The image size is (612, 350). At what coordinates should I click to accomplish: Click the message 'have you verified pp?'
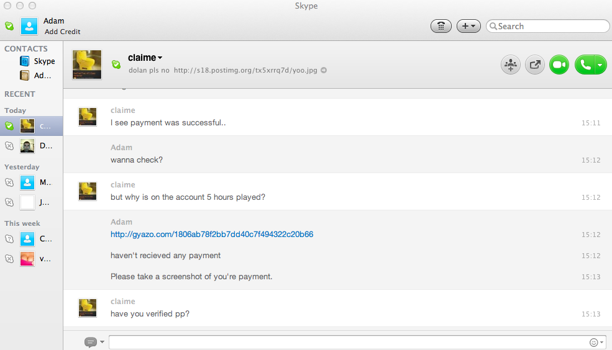click(x=150, y=314)
